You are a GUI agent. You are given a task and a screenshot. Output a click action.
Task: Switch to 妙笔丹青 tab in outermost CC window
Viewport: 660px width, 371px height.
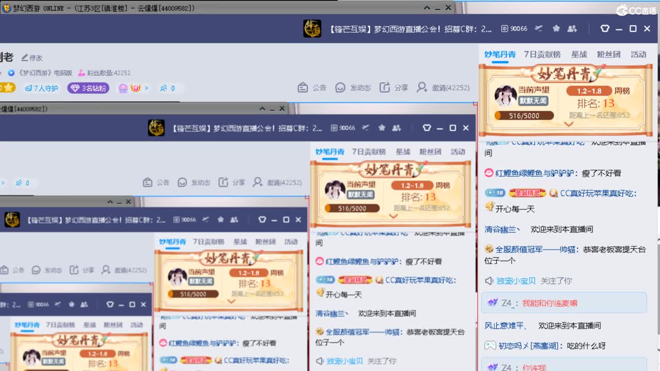[x=500, y=54]
